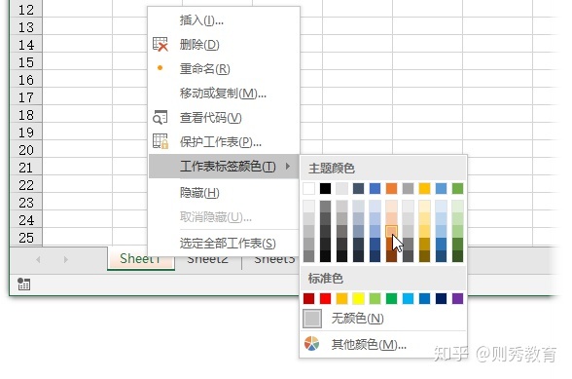Choose 重命名(R) menu entry
The image size is (572, 379).
coord(225,69)
